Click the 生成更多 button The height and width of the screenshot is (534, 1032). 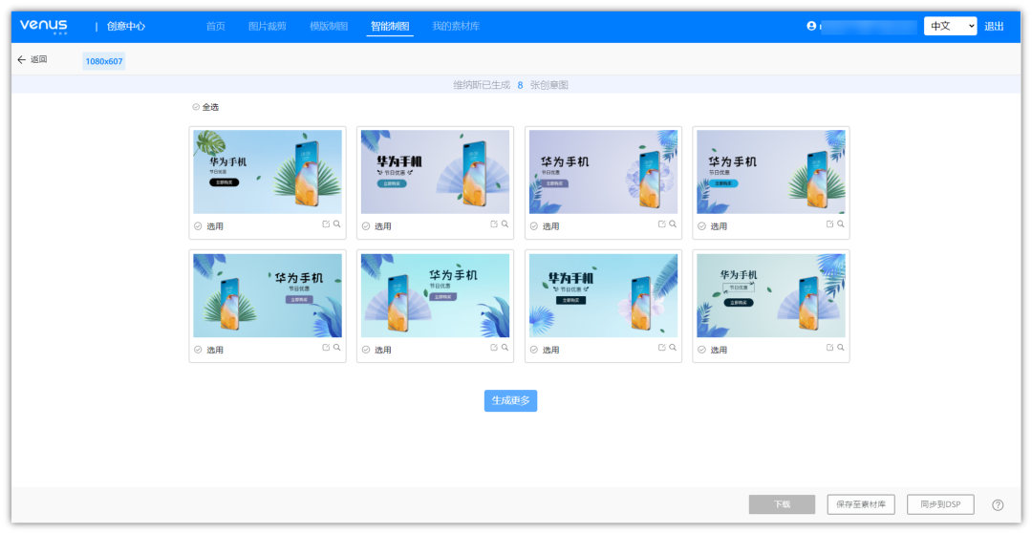click(510, 401)
